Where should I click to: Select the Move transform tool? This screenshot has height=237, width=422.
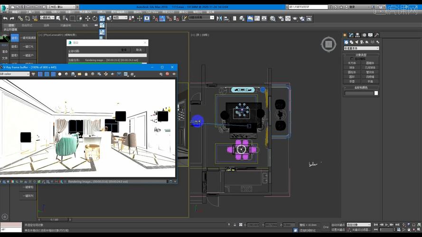[87, 18]
